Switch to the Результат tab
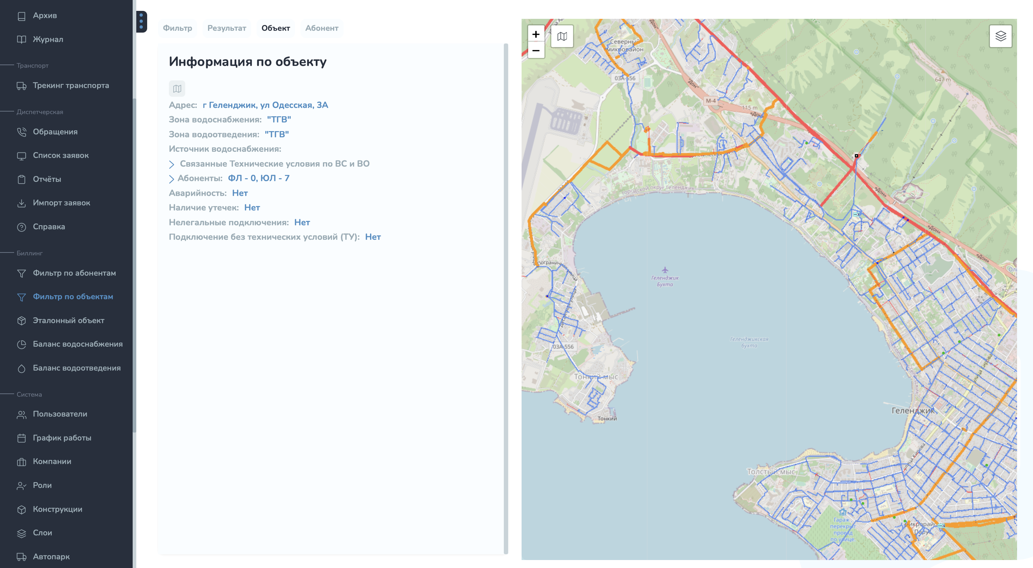The width and height of the screenshot is (1033, 568). pyautogui.click(x=226, y=28)
